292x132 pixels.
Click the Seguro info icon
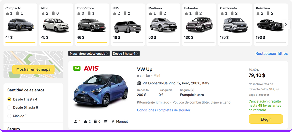click(x=192, y=90)
